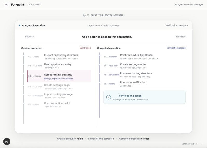
Task: Select corrected step Confirm Next.js App Router
Action: (x=144, y=57)
